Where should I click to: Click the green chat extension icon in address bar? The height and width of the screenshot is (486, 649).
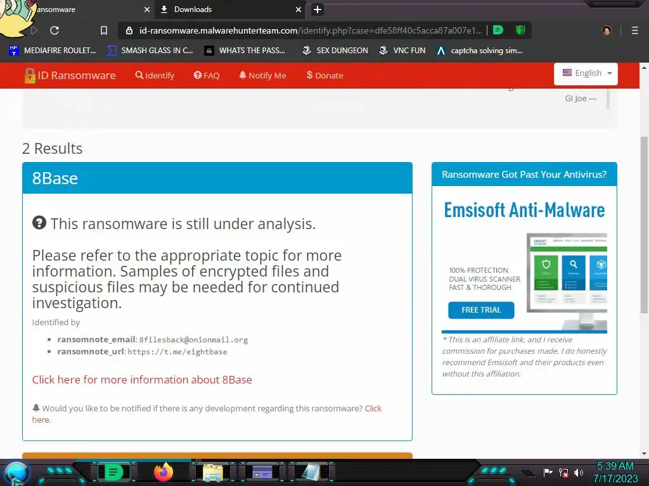pos(498,30)
